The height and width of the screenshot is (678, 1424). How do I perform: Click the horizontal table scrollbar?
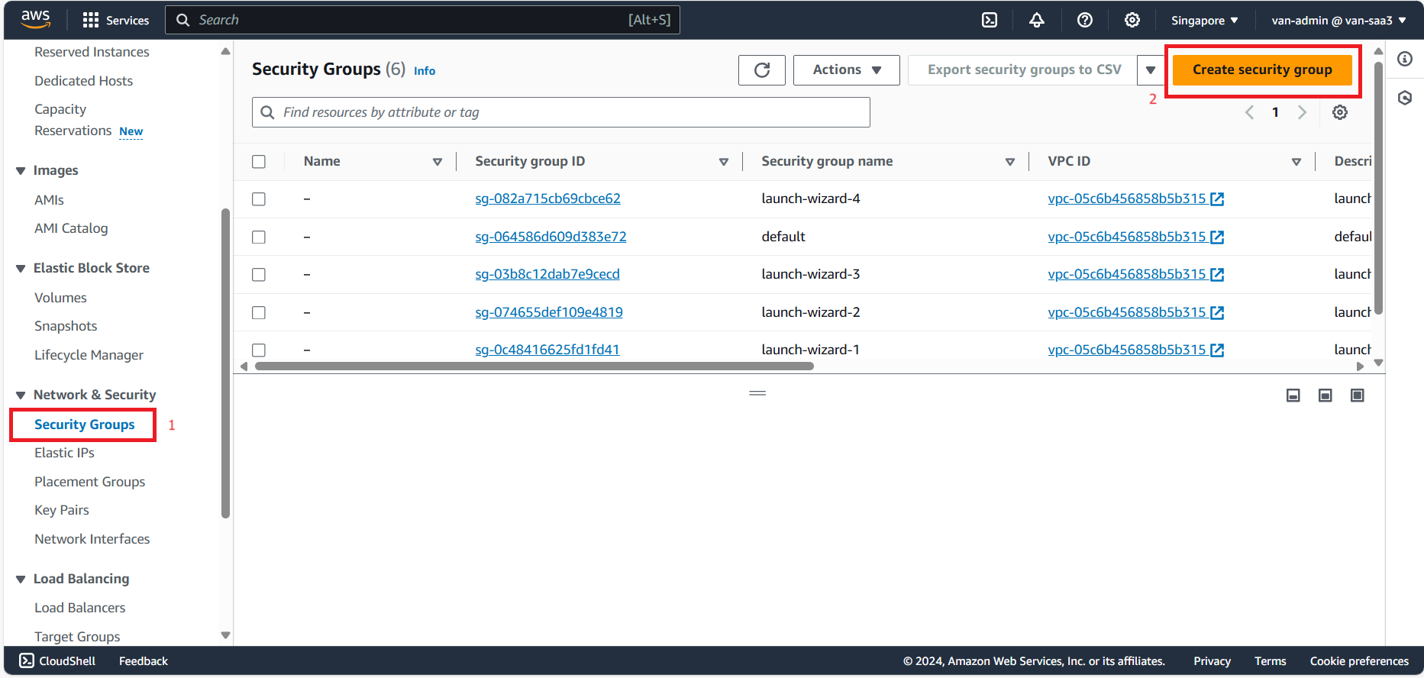click(x=534, y=366)
